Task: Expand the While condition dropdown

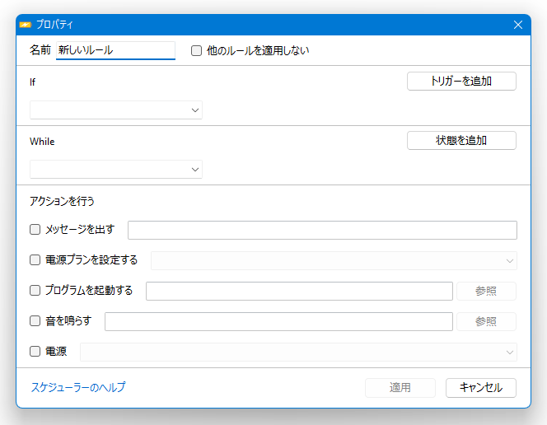Action: (x=116, y=170)
